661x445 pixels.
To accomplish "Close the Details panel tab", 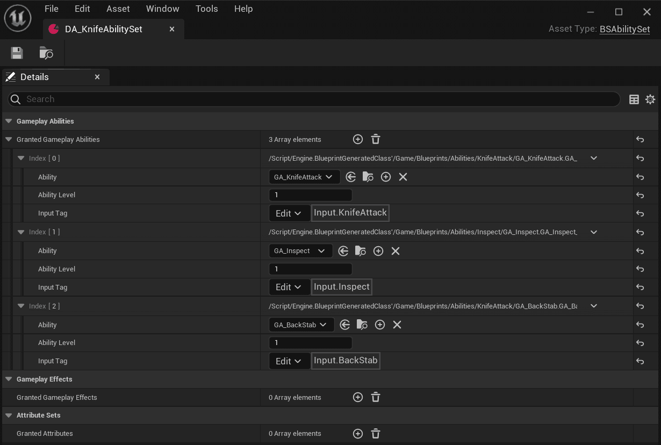I will pyautogui.click(x=97, y=77).
